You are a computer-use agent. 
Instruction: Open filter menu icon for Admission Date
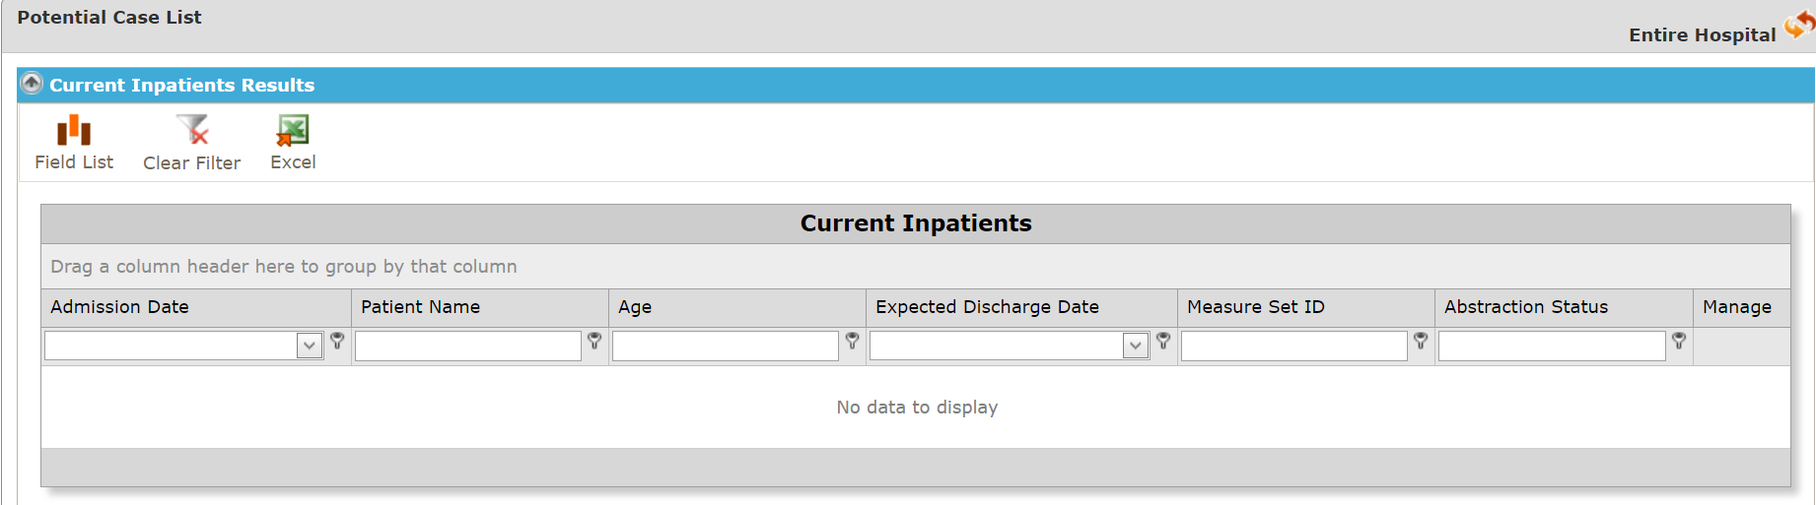click(x=337, y=341)
